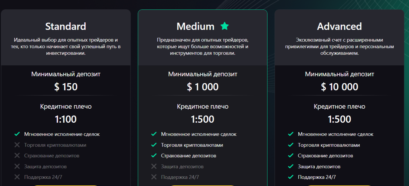Click the X icon for Standard crypto trading
This screenshot has height=186, width=409.
point(17,145)
